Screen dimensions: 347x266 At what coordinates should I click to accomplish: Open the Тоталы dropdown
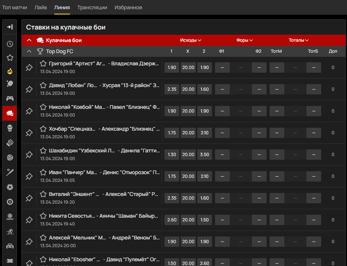(299, 40)
